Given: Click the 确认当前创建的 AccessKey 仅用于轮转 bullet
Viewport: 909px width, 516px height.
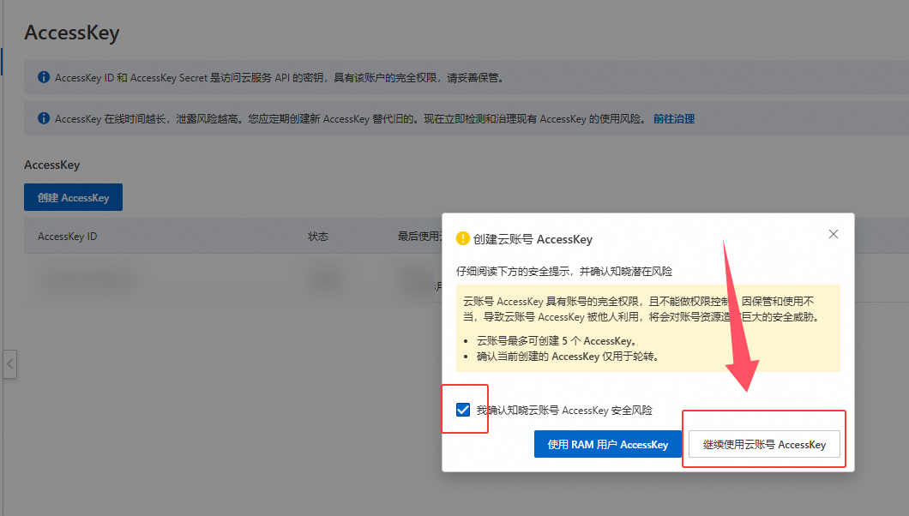Looking at the screenshot, I should 568,357.
